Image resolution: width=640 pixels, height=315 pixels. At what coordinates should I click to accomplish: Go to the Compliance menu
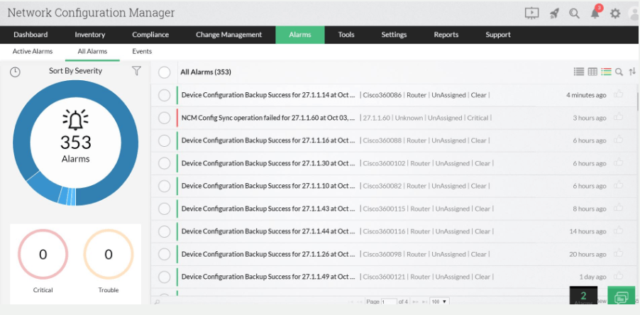pos(150,35)
